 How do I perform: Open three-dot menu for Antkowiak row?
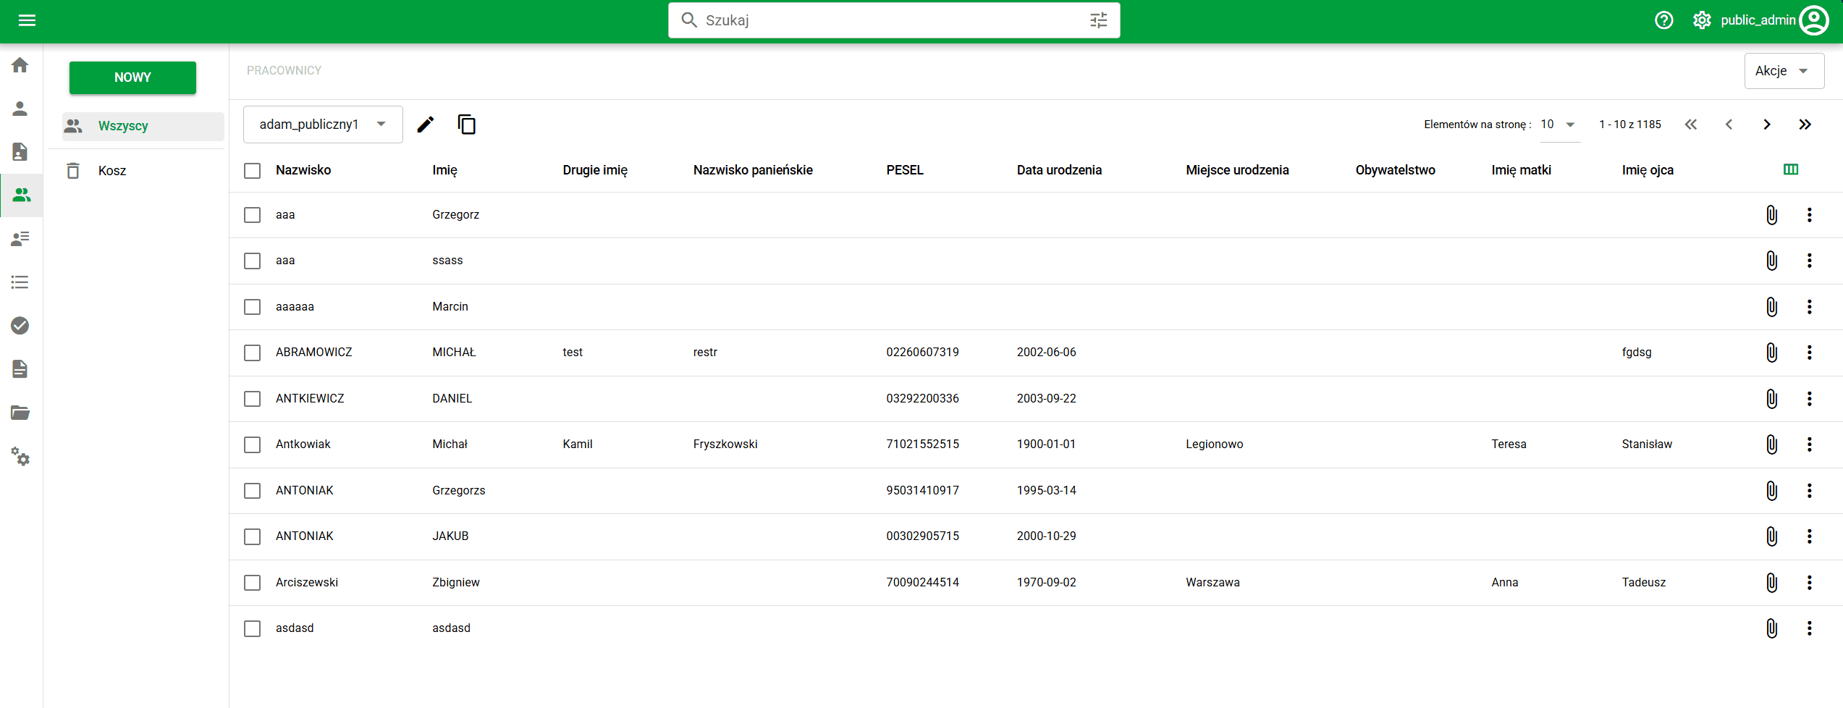1809,444
